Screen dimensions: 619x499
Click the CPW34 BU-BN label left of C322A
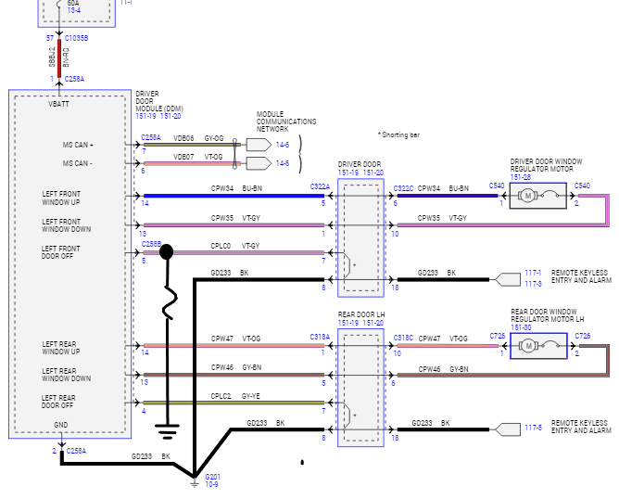(x=236, y=188)
